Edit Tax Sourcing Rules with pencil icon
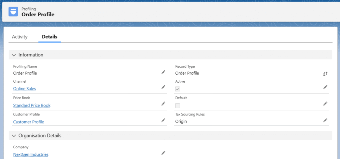This screenshot has width=340, height=159. point(325,120)
